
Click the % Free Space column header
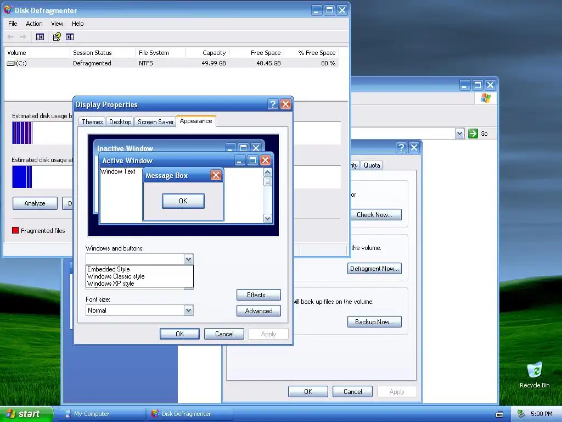tap(312, 53)
